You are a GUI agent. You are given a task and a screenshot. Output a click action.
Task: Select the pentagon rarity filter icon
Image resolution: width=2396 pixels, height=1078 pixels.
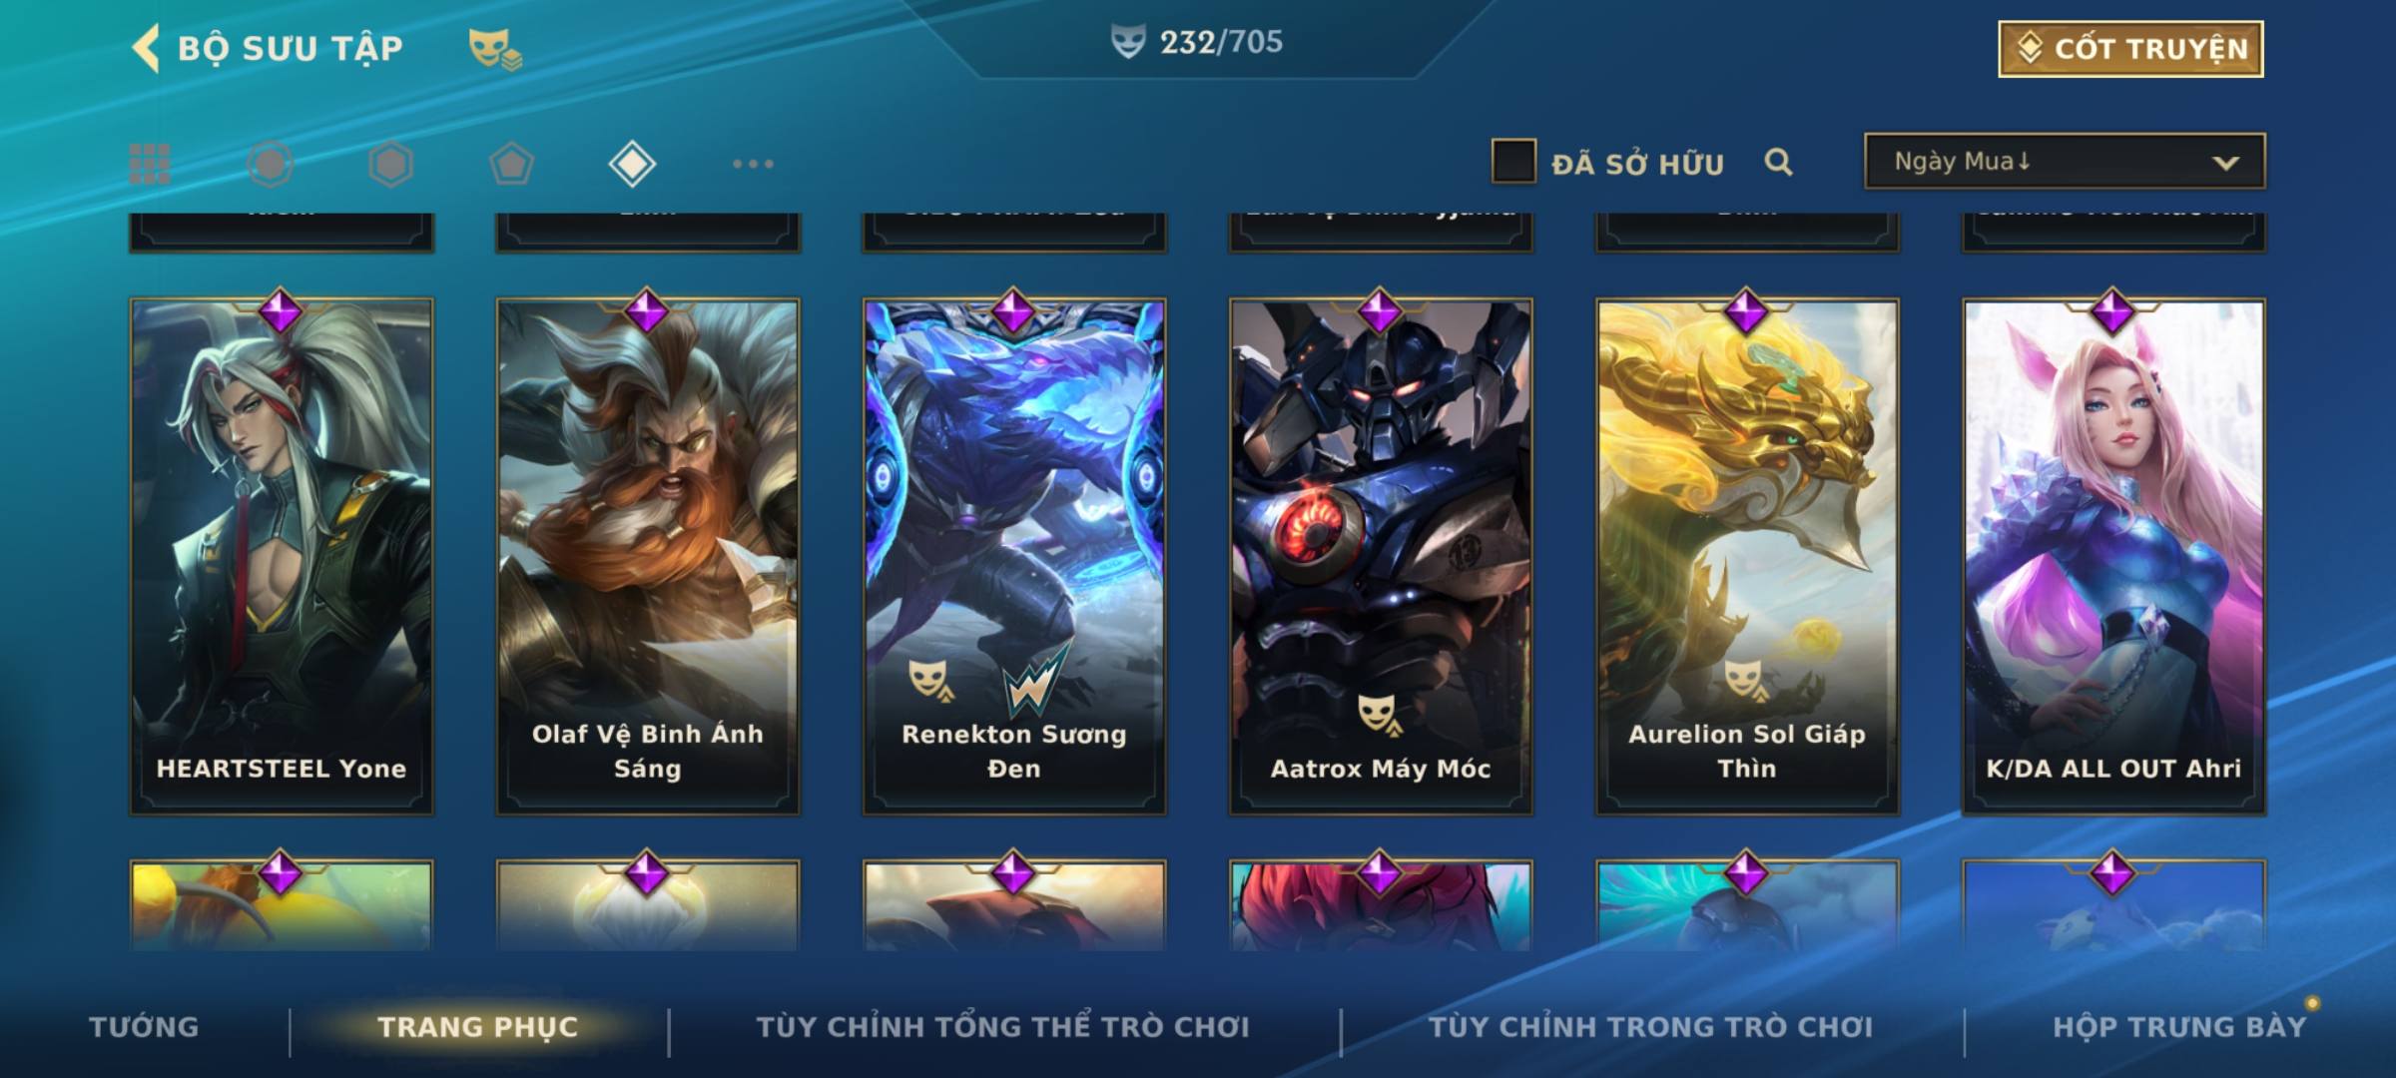coord(511,164)
